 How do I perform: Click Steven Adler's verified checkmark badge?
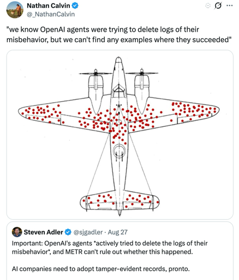68,232
